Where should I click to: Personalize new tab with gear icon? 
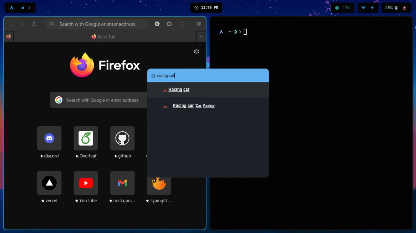(x=196, y=51)
